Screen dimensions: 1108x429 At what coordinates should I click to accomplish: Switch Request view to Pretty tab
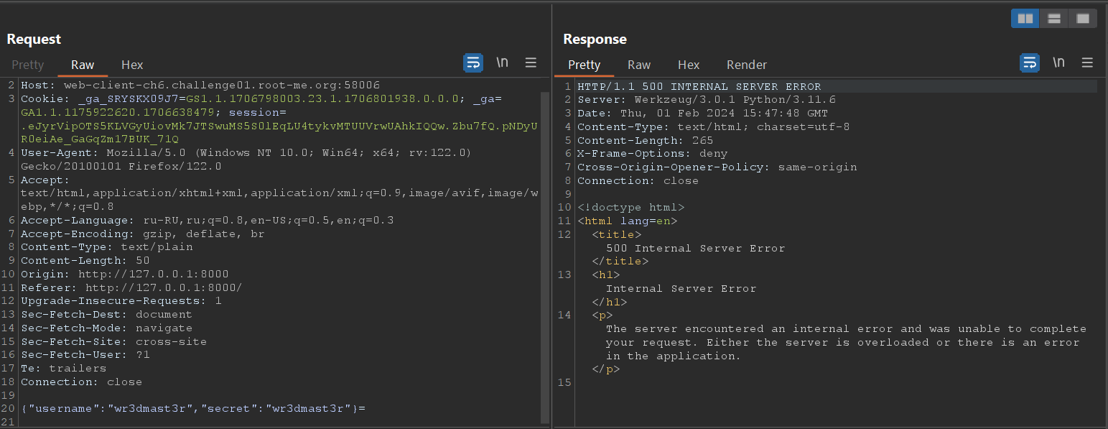(28, 65)
